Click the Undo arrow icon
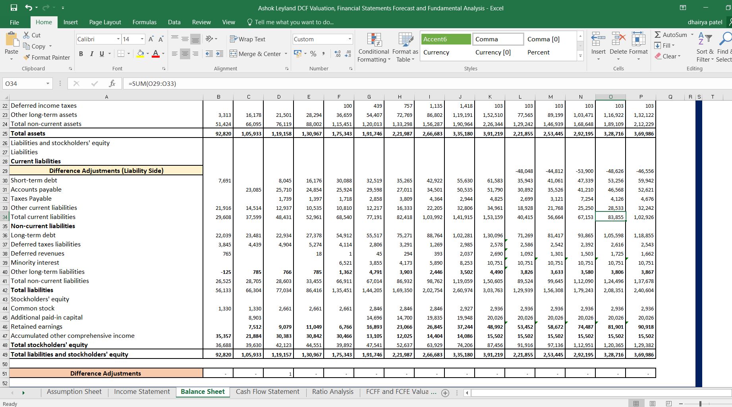Image resolution: width=732 pixels, height=407 pixels. click(x=29, y=8)
